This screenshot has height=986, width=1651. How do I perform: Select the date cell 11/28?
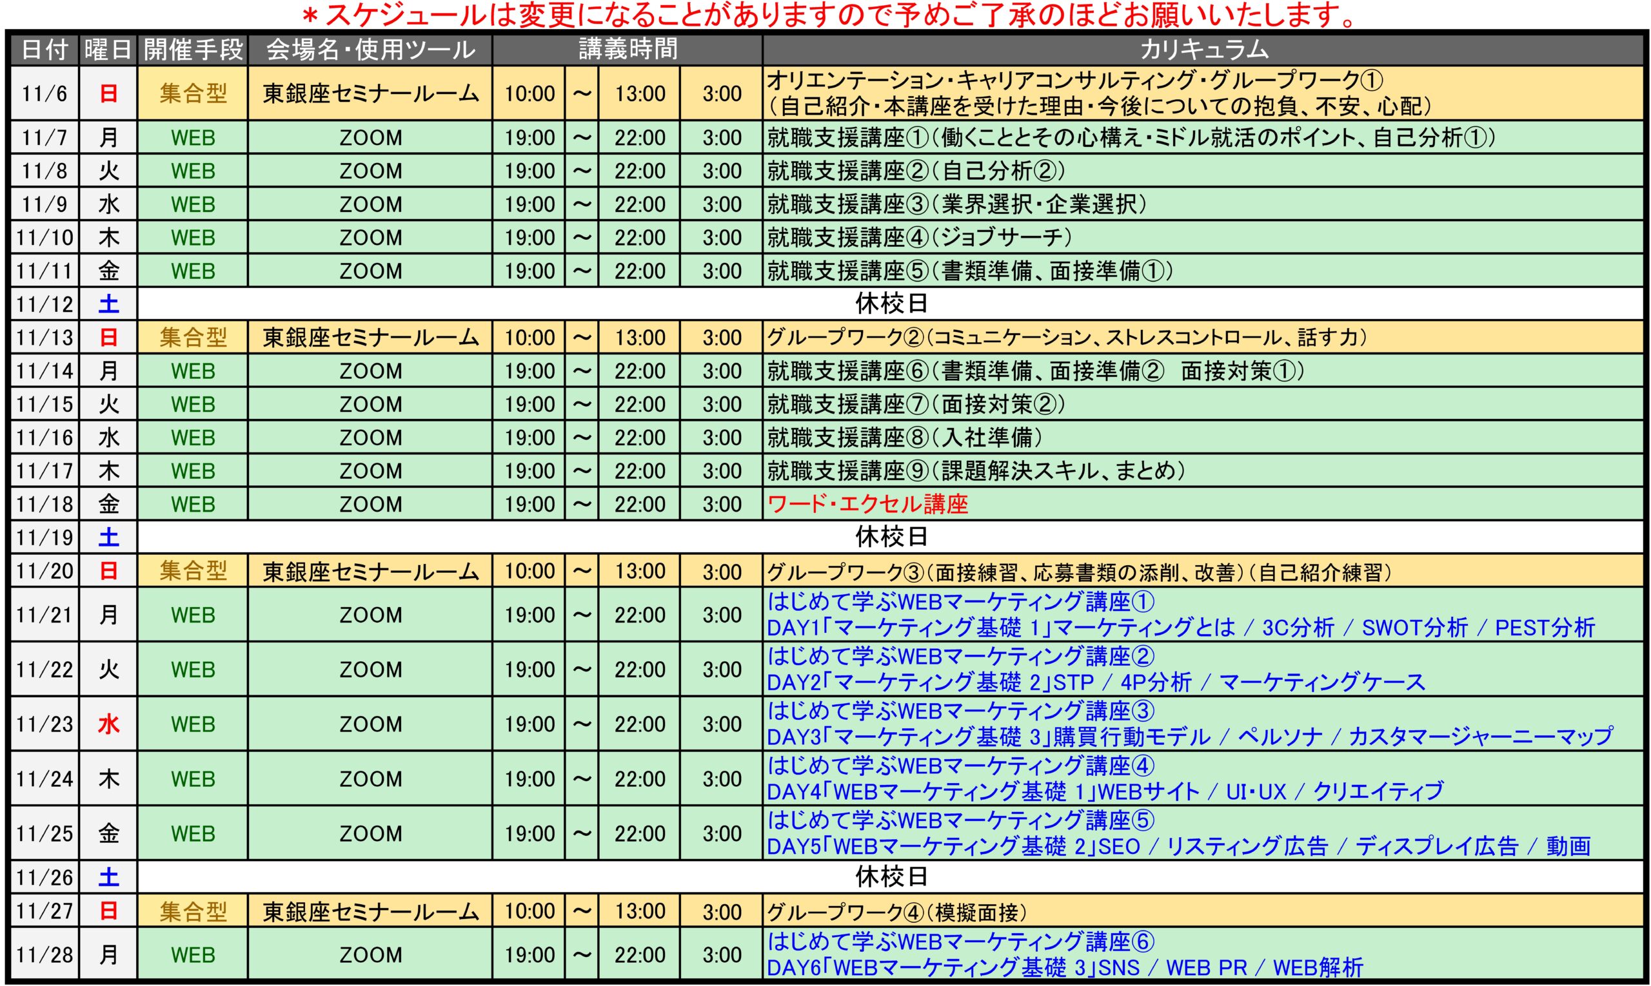pyautogui.click(x=44, y=955)
